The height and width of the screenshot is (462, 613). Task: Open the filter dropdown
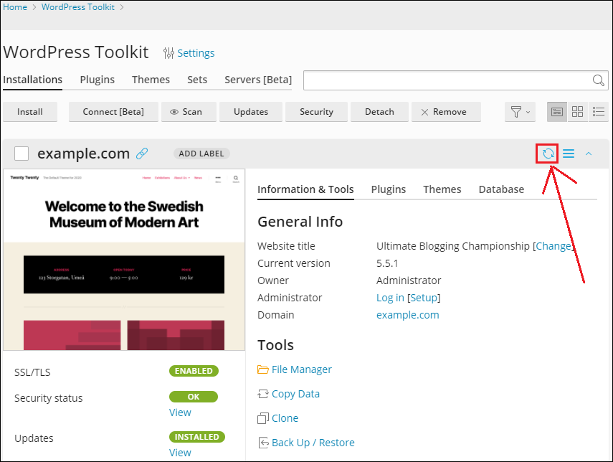(x=520, y=112)
